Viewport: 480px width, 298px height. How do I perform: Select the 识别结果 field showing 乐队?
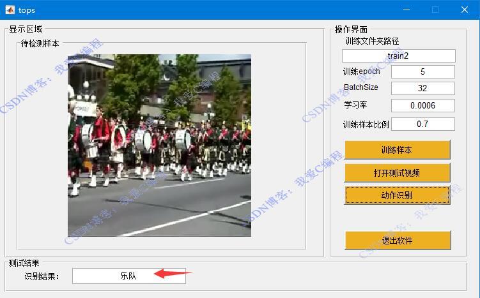[x=129, y=276]
